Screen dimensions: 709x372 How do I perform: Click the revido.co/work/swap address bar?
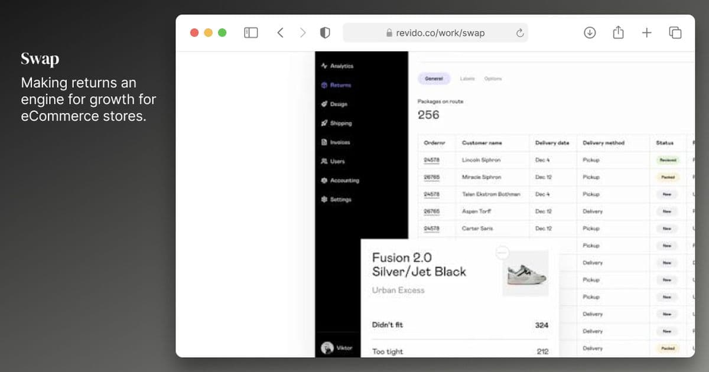coord(435,33)
